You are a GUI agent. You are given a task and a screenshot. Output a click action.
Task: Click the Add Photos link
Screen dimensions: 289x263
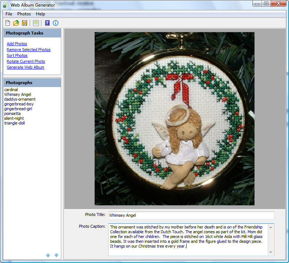click(x=17, y=44)
